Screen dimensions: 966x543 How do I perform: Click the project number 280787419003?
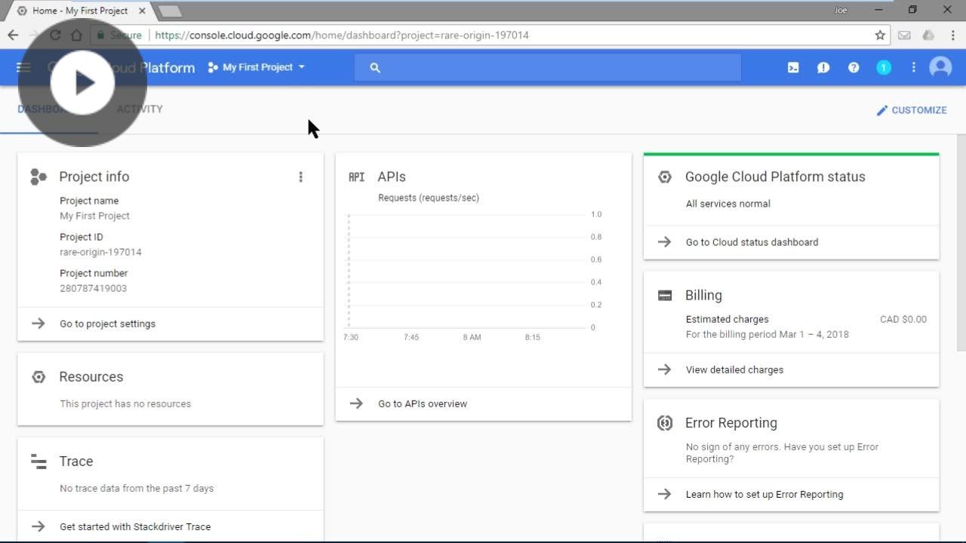coord(93,288)
